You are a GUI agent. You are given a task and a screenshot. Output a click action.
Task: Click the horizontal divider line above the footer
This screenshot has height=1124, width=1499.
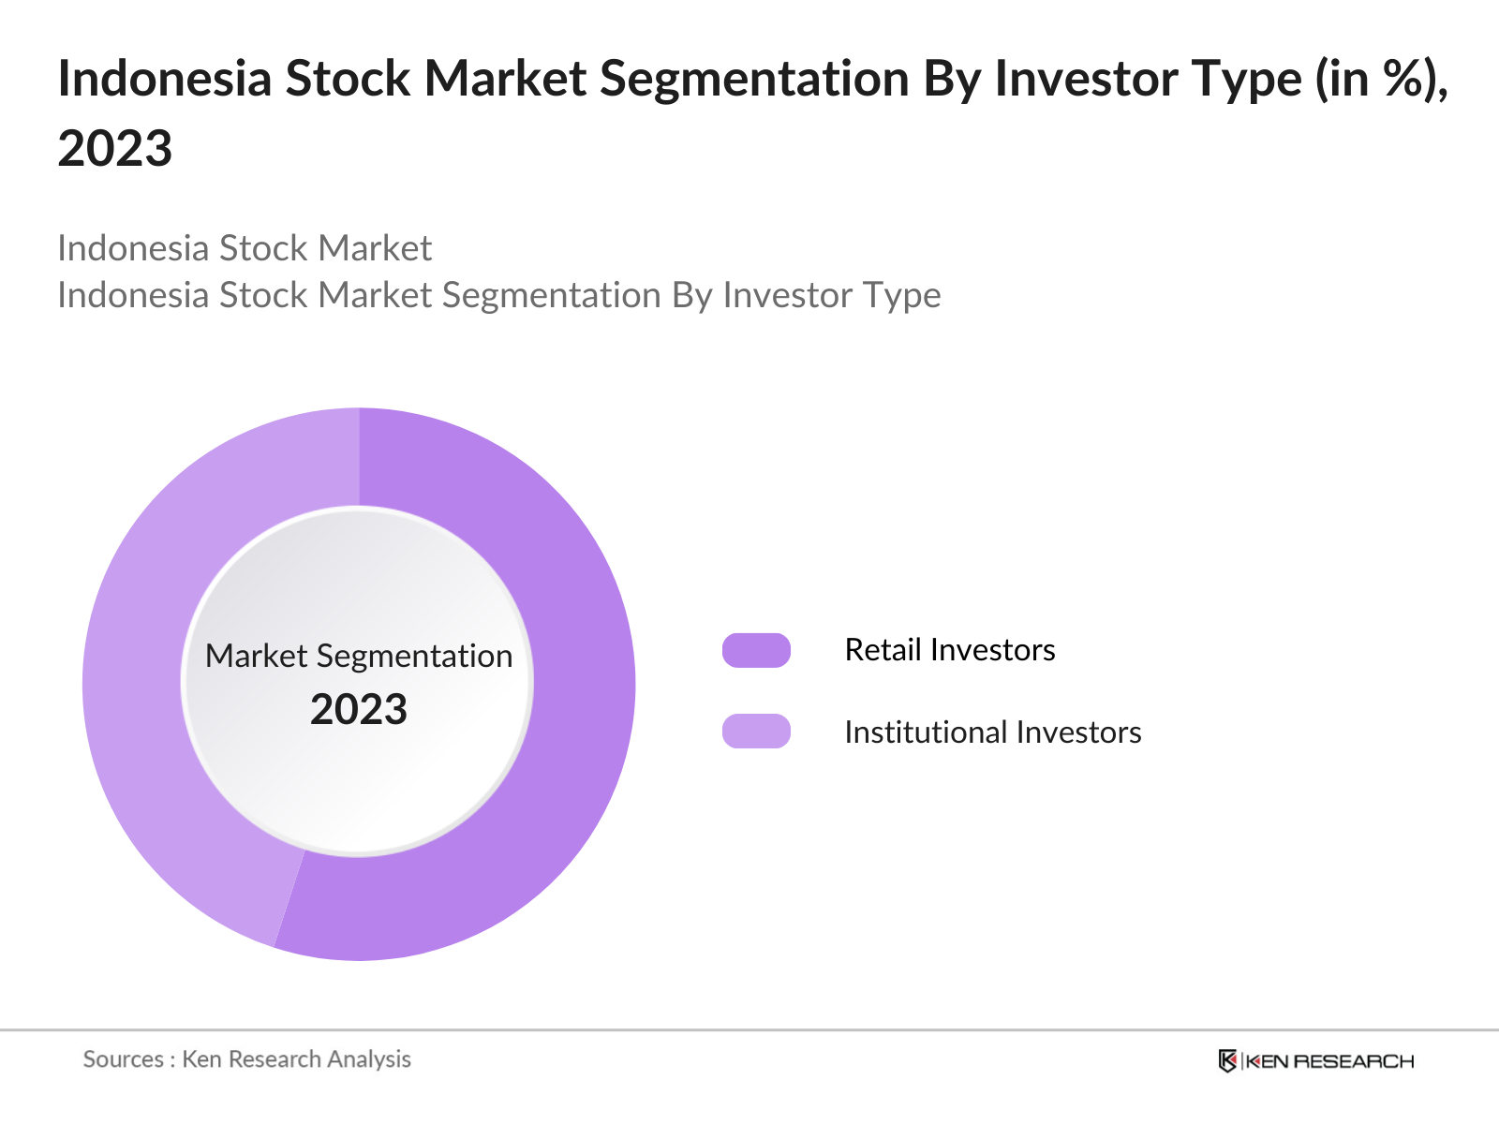click(x=749, y=1030)
